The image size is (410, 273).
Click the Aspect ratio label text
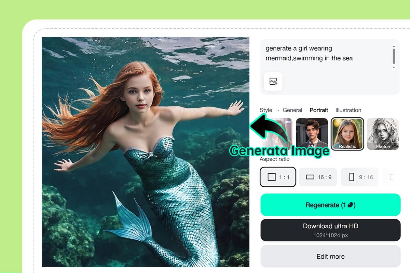click(x=274, y=159)
